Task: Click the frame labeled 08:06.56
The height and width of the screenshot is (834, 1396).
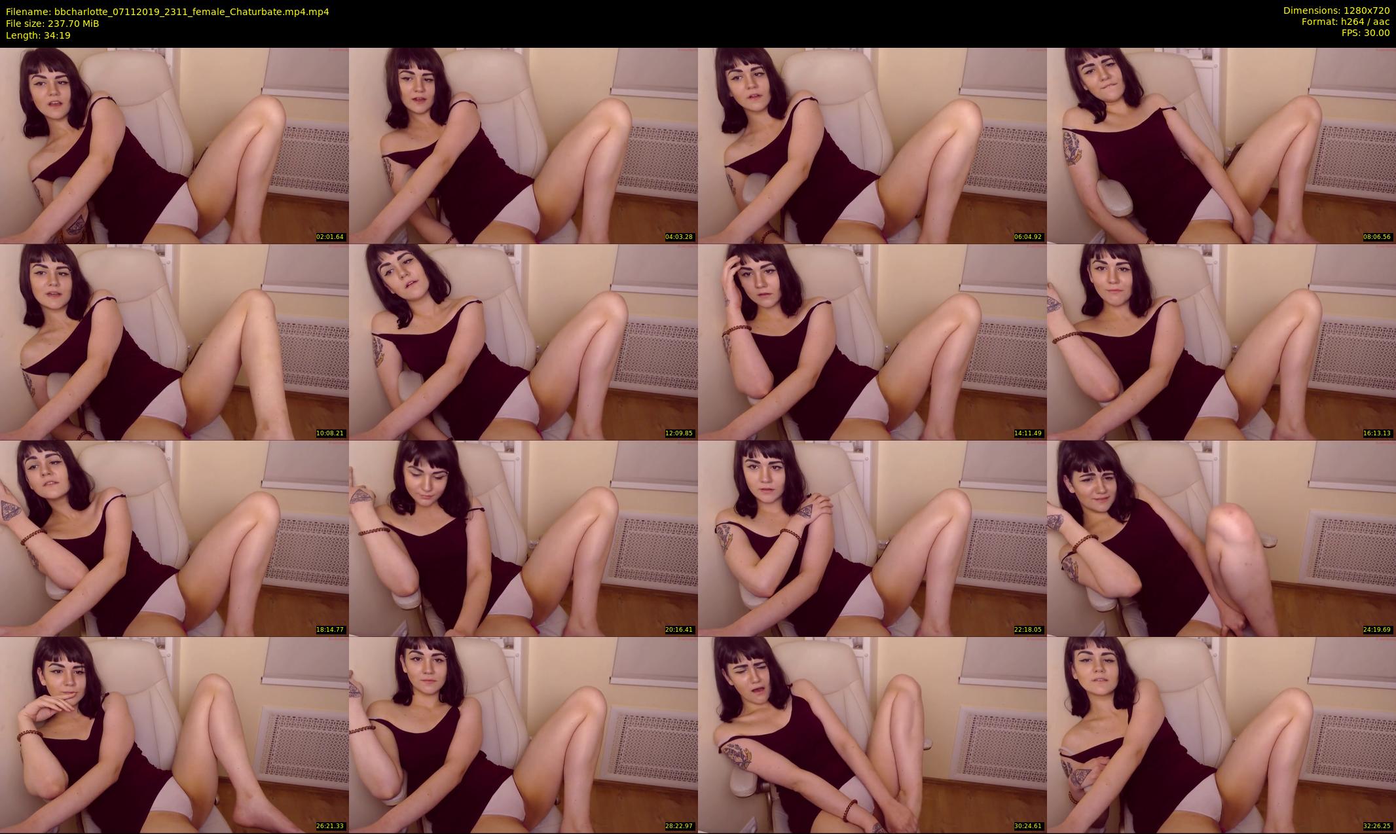Action: (1221, 145)
